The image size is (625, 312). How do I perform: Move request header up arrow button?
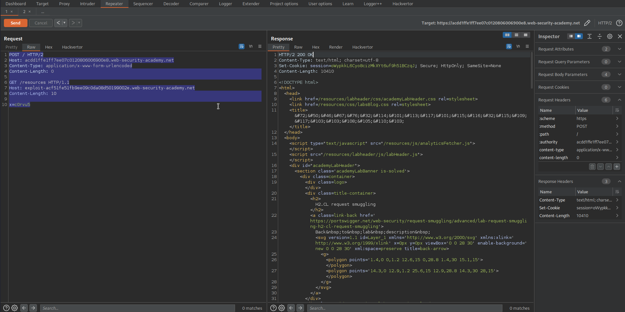(x=609, y=167)
